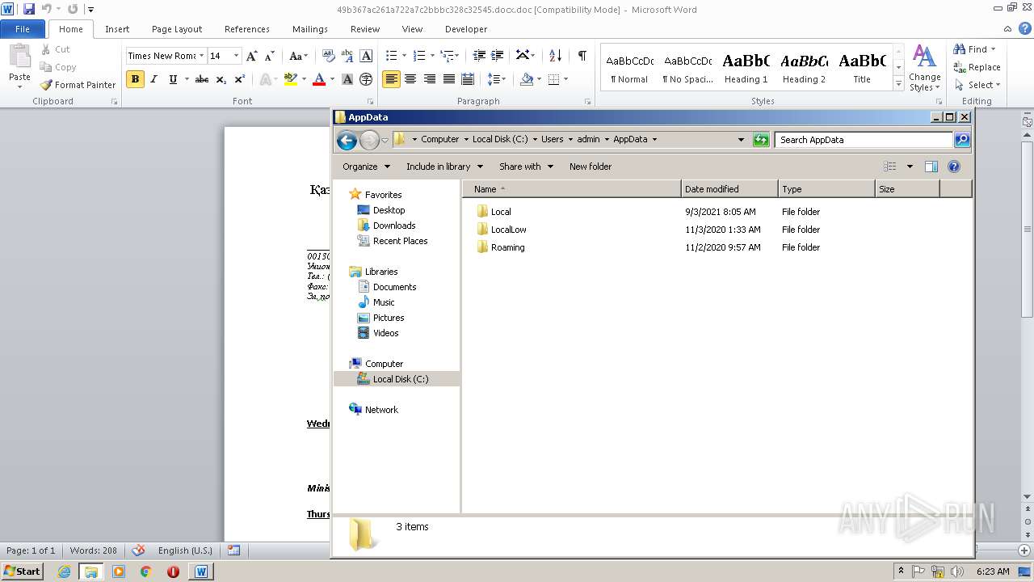Toggle Center alignment
1034x582 pixels.
coord(410,79)
